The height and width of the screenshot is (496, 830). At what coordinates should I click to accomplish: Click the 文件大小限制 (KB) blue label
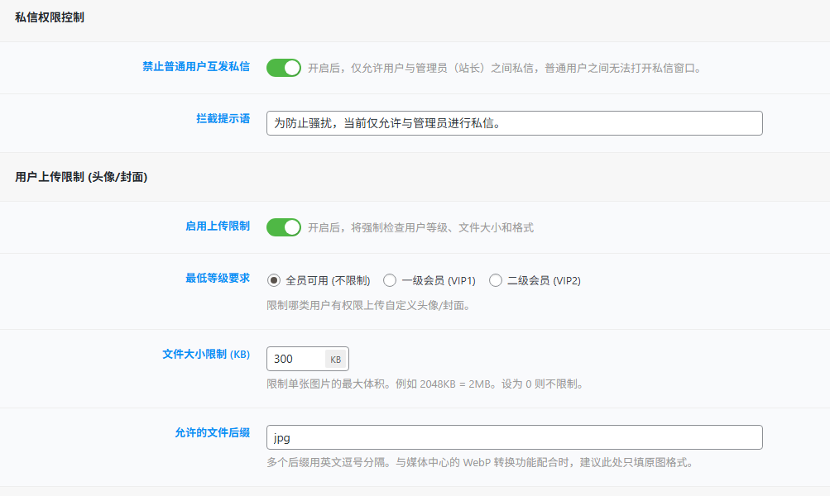206,355
